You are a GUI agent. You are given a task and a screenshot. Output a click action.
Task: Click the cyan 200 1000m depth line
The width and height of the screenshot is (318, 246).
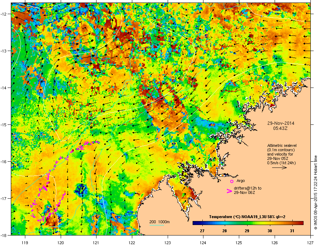click(x=156, y=225)
